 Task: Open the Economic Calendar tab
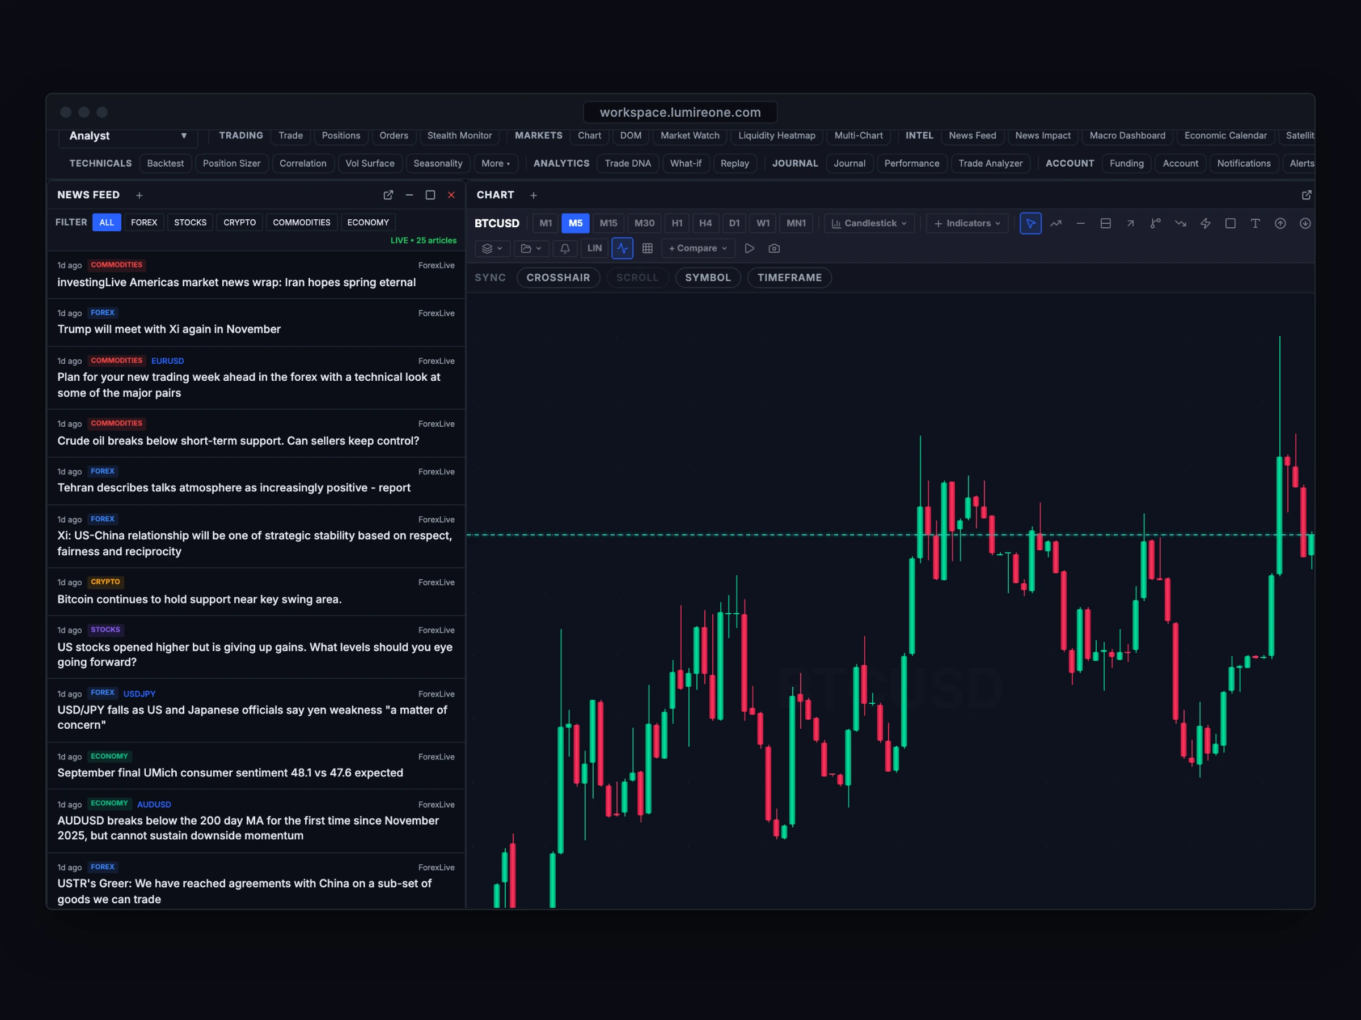pyautogui.click(x=1225, y=136)
